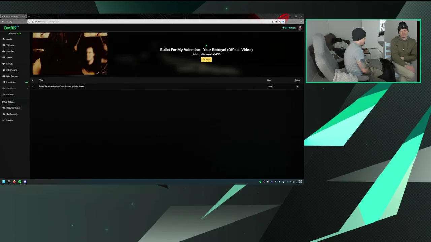Open Widgets from the sidebar
This screenshot has height=242, width=431.
coord(10,45)
